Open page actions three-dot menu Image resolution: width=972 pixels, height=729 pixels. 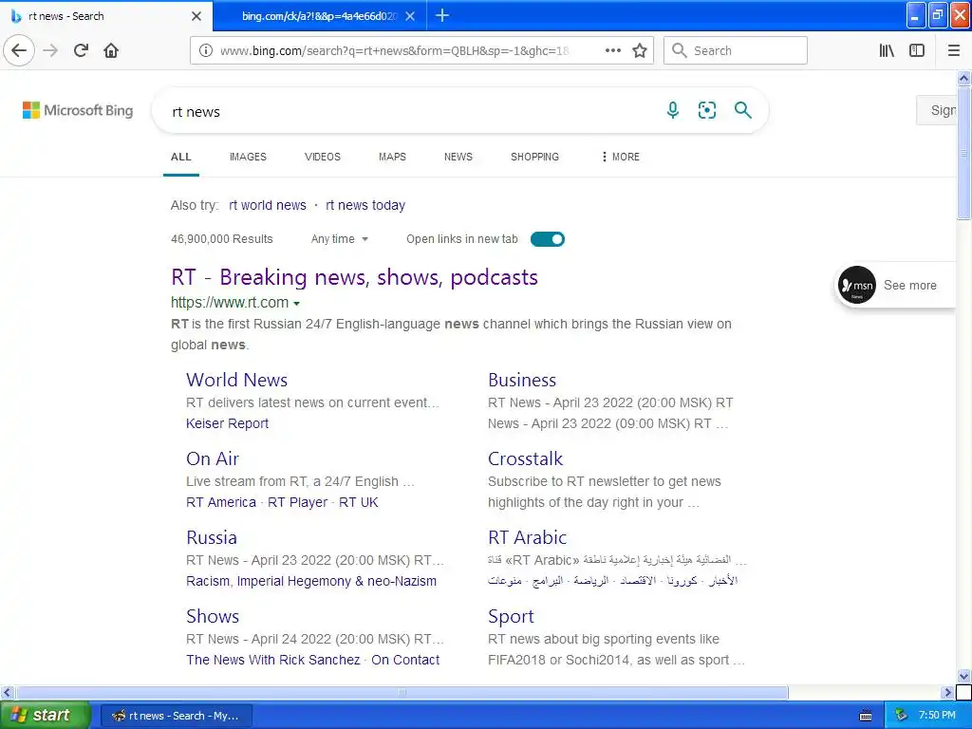(x=612, y=51)
